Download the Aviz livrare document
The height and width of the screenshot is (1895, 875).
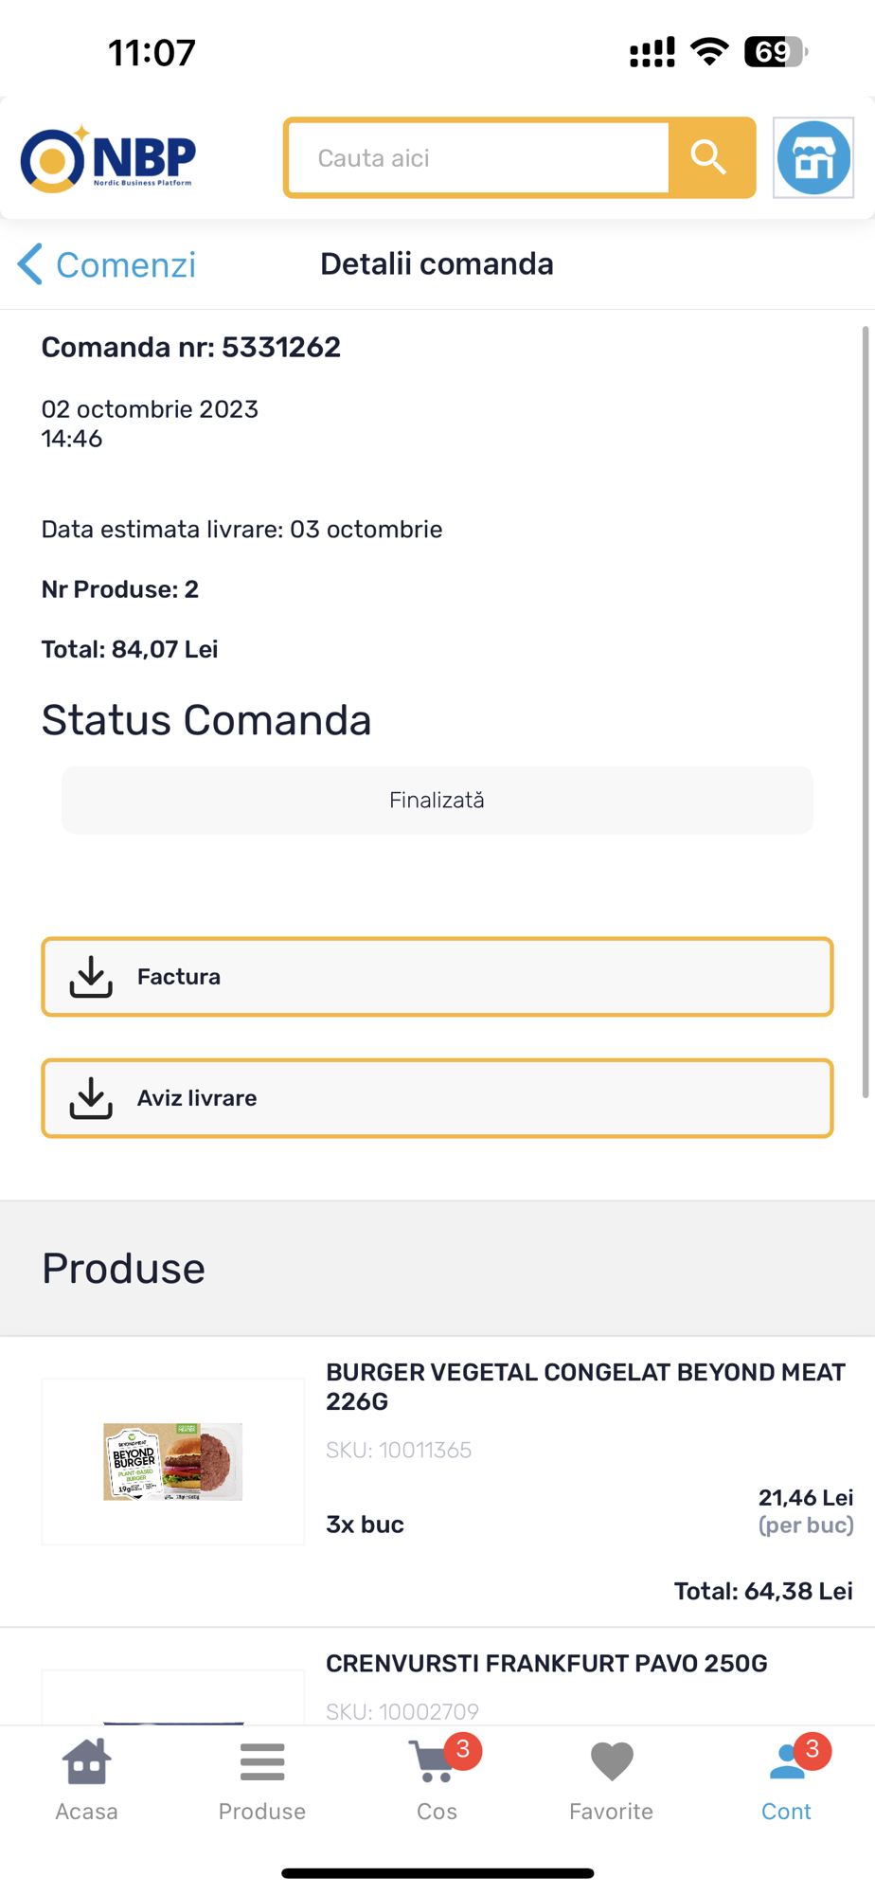tap(437, 1098)
